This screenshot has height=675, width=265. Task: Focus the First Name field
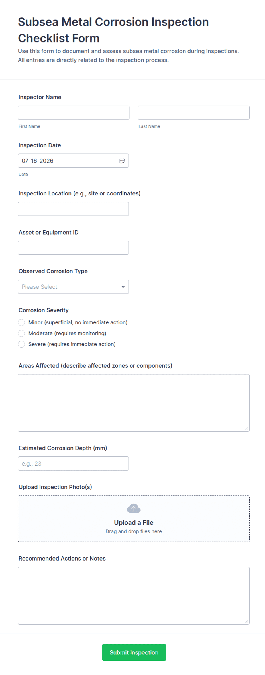tap(74, 113)
